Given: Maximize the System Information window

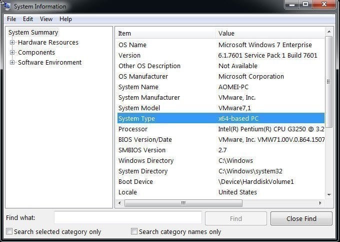Looking at the screenshot, I should coord(305,4).
